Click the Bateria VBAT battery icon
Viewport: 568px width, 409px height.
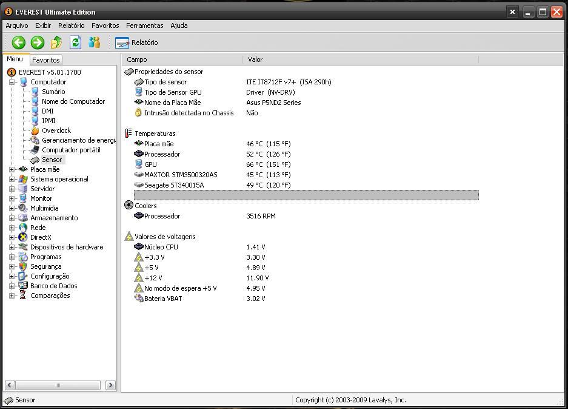[x=139, y=299]
